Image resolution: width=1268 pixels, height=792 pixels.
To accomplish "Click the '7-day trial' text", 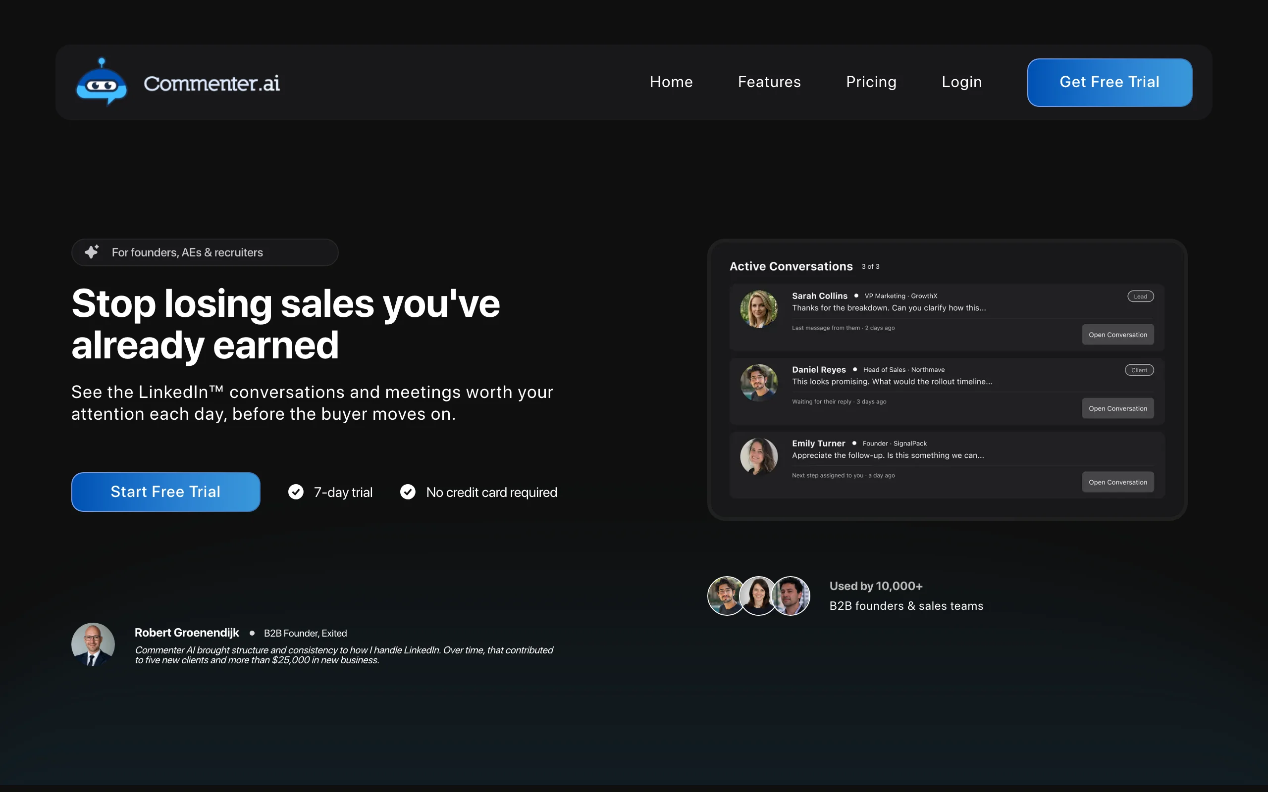I will tap(343, 493).
